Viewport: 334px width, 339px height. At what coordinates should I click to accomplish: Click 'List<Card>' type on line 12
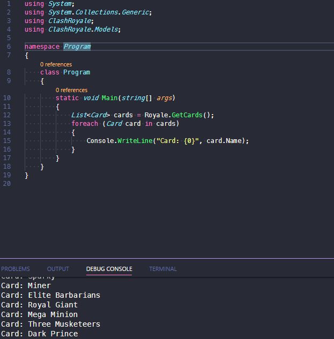pyautogui.click(x=91, y=115)
